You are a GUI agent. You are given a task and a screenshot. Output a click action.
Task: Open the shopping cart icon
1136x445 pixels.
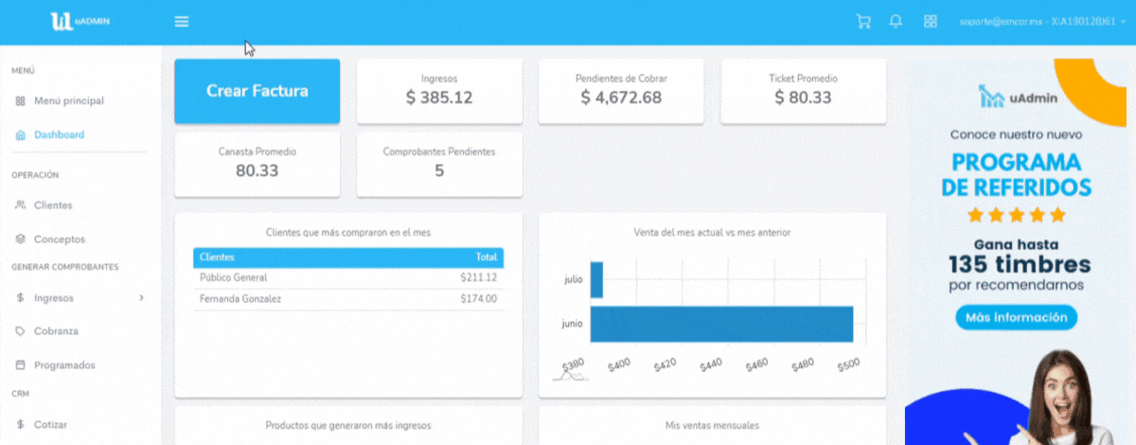863,22
